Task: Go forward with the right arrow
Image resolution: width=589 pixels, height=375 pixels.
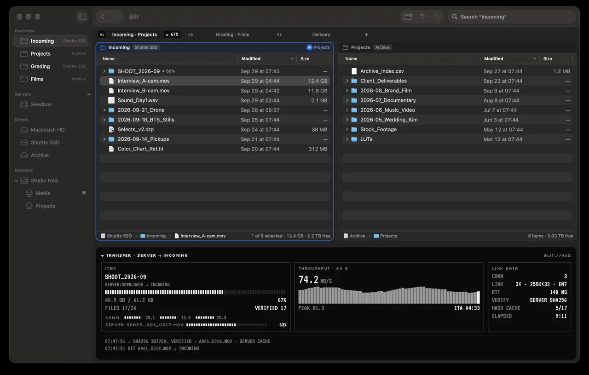Action: (x=117, y=17)
